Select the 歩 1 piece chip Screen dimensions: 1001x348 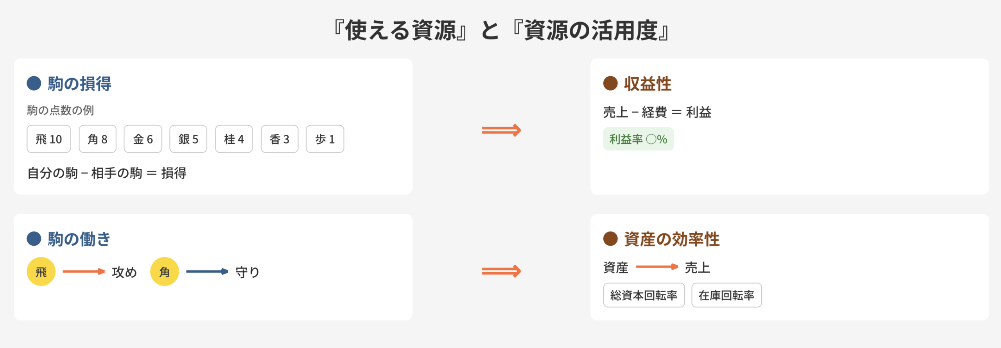[325, 139]
